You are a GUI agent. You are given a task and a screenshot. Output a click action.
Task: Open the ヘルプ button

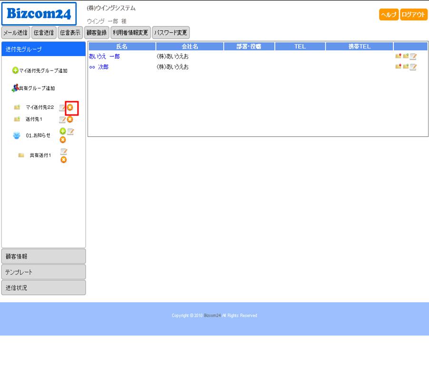pos(389,15)
